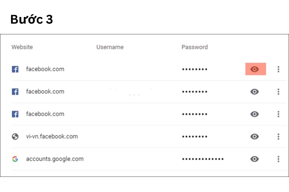The height and width of the screenshot is (192, 289).
Task: Click Facebook favicon in the first row
Action: [x=15, y=69]
